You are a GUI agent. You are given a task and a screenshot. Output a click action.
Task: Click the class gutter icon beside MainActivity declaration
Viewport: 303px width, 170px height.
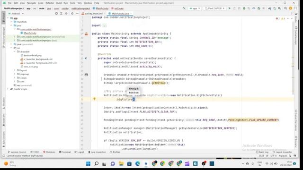tap(86, 34)
